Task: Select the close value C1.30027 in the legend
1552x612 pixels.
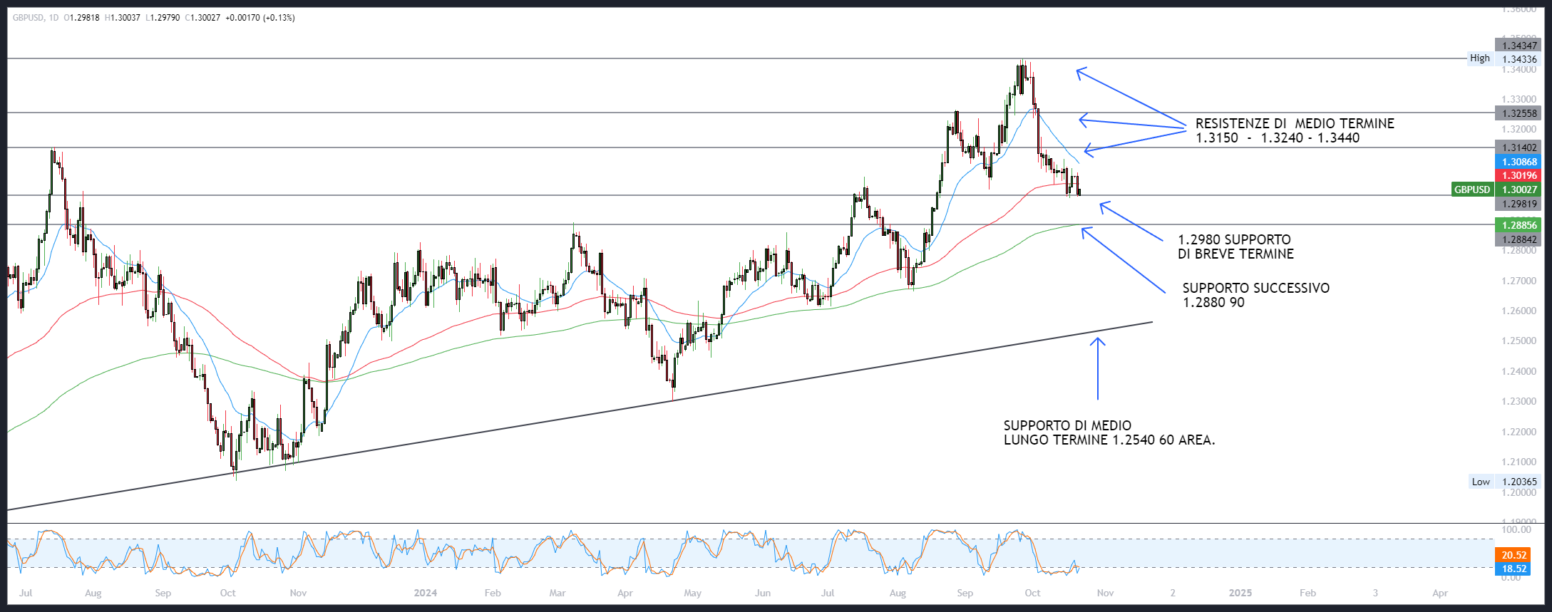Action: tap(203, 18)
